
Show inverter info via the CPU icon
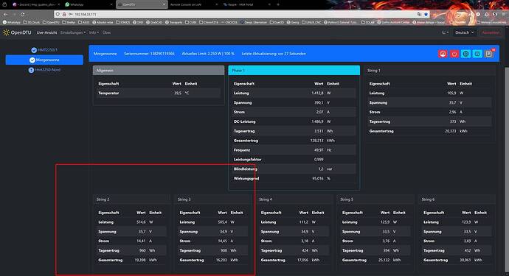point(465,54)
